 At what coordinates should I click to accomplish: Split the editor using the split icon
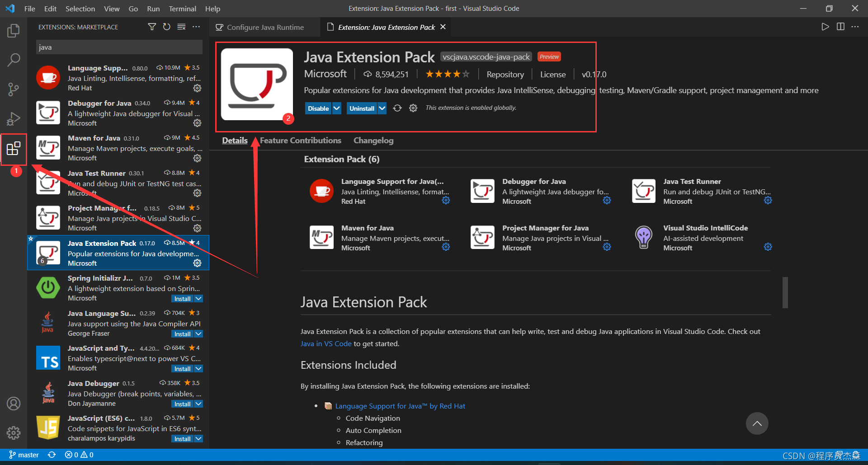pyautogui.click(x=840, y=27)
